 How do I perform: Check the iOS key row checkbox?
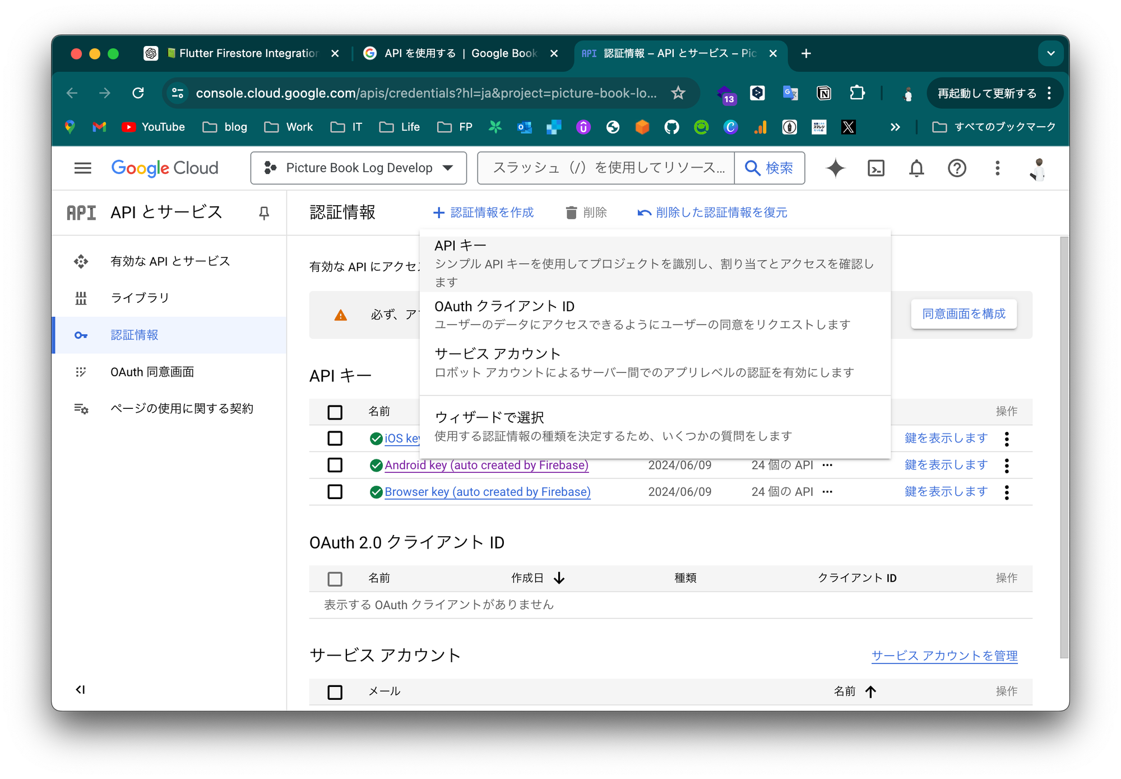(335, 438)
